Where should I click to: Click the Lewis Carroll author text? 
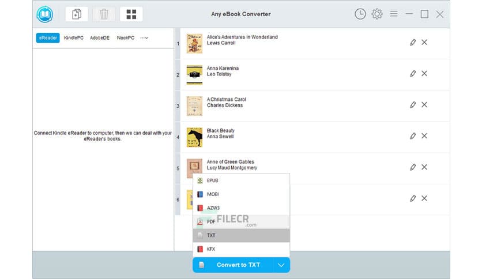[x=221, y=43]
